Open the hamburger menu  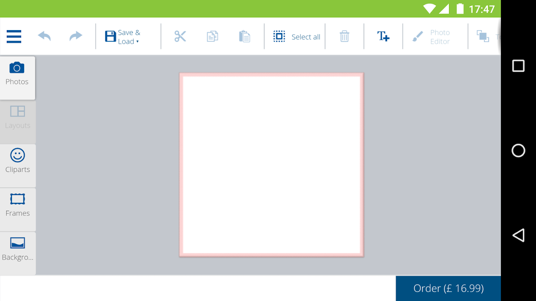[14, 36]
